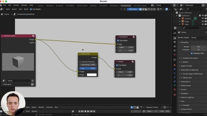Screen dimensions: 207x116
Task: Clear the Scene field on Render Layers
Action: pyautogui.click(x=32, y=81)
